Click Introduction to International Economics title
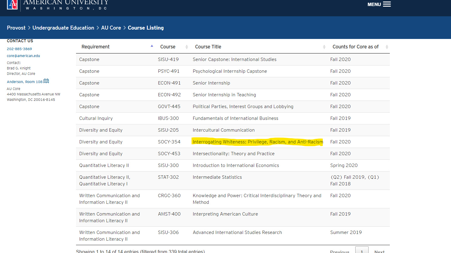 (x=236, y=165)
